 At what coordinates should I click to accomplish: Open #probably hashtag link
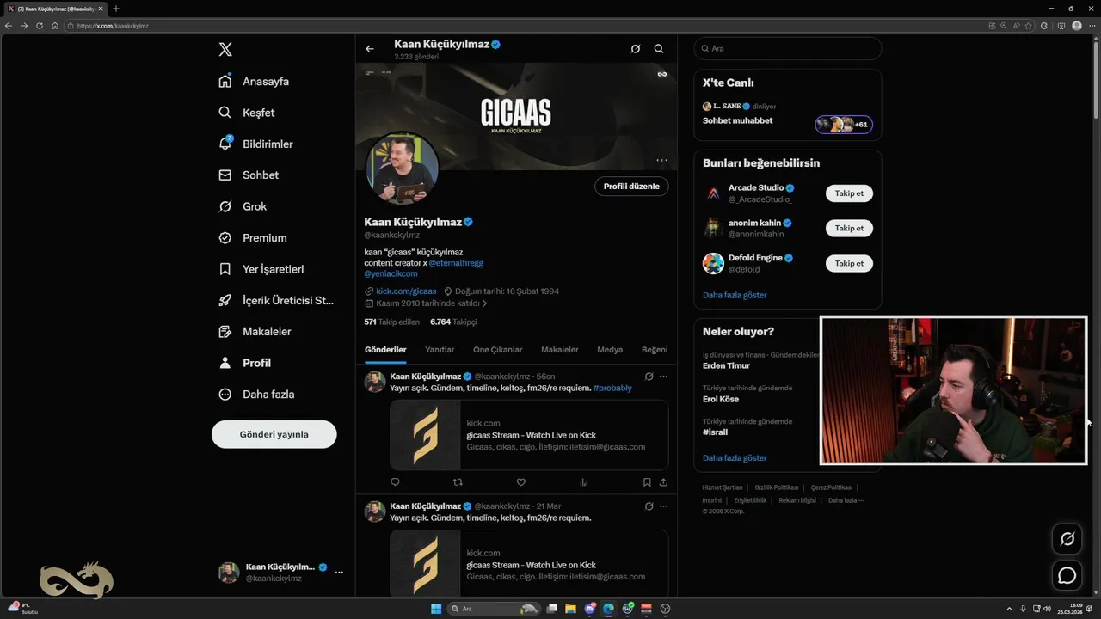[x=612, y=388]
